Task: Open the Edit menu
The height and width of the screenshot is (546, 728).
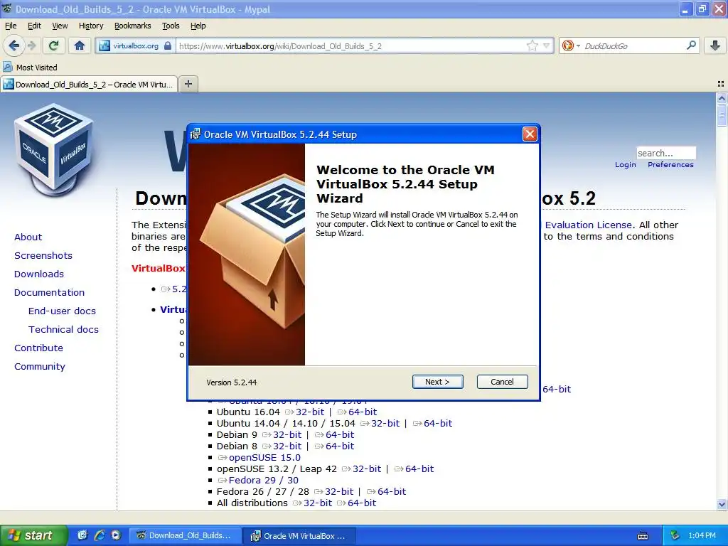Action: (x=34, y=26)
